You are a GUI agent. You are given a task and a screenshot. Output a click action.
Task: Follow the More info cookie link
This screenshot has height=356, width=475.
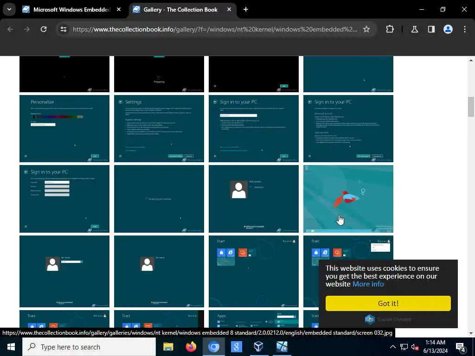click(x=368, y=284)
